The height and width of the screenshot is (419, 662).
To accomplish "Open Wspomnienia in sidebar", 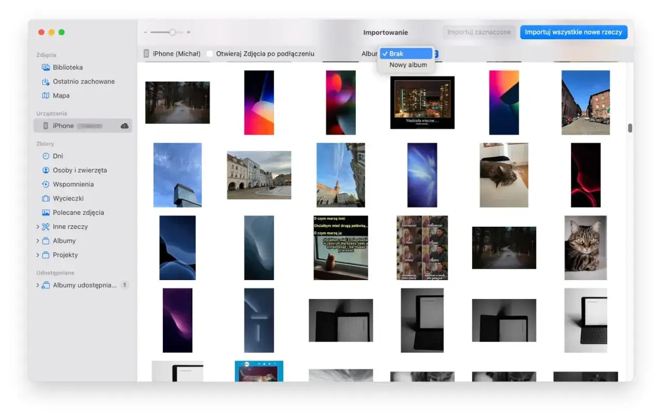I will 73,184.
